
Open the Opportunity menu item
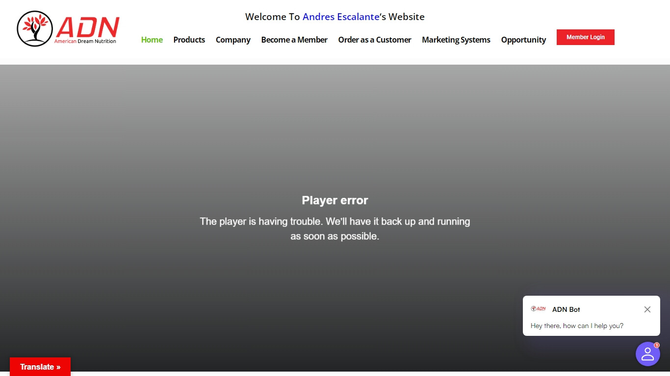523,40
